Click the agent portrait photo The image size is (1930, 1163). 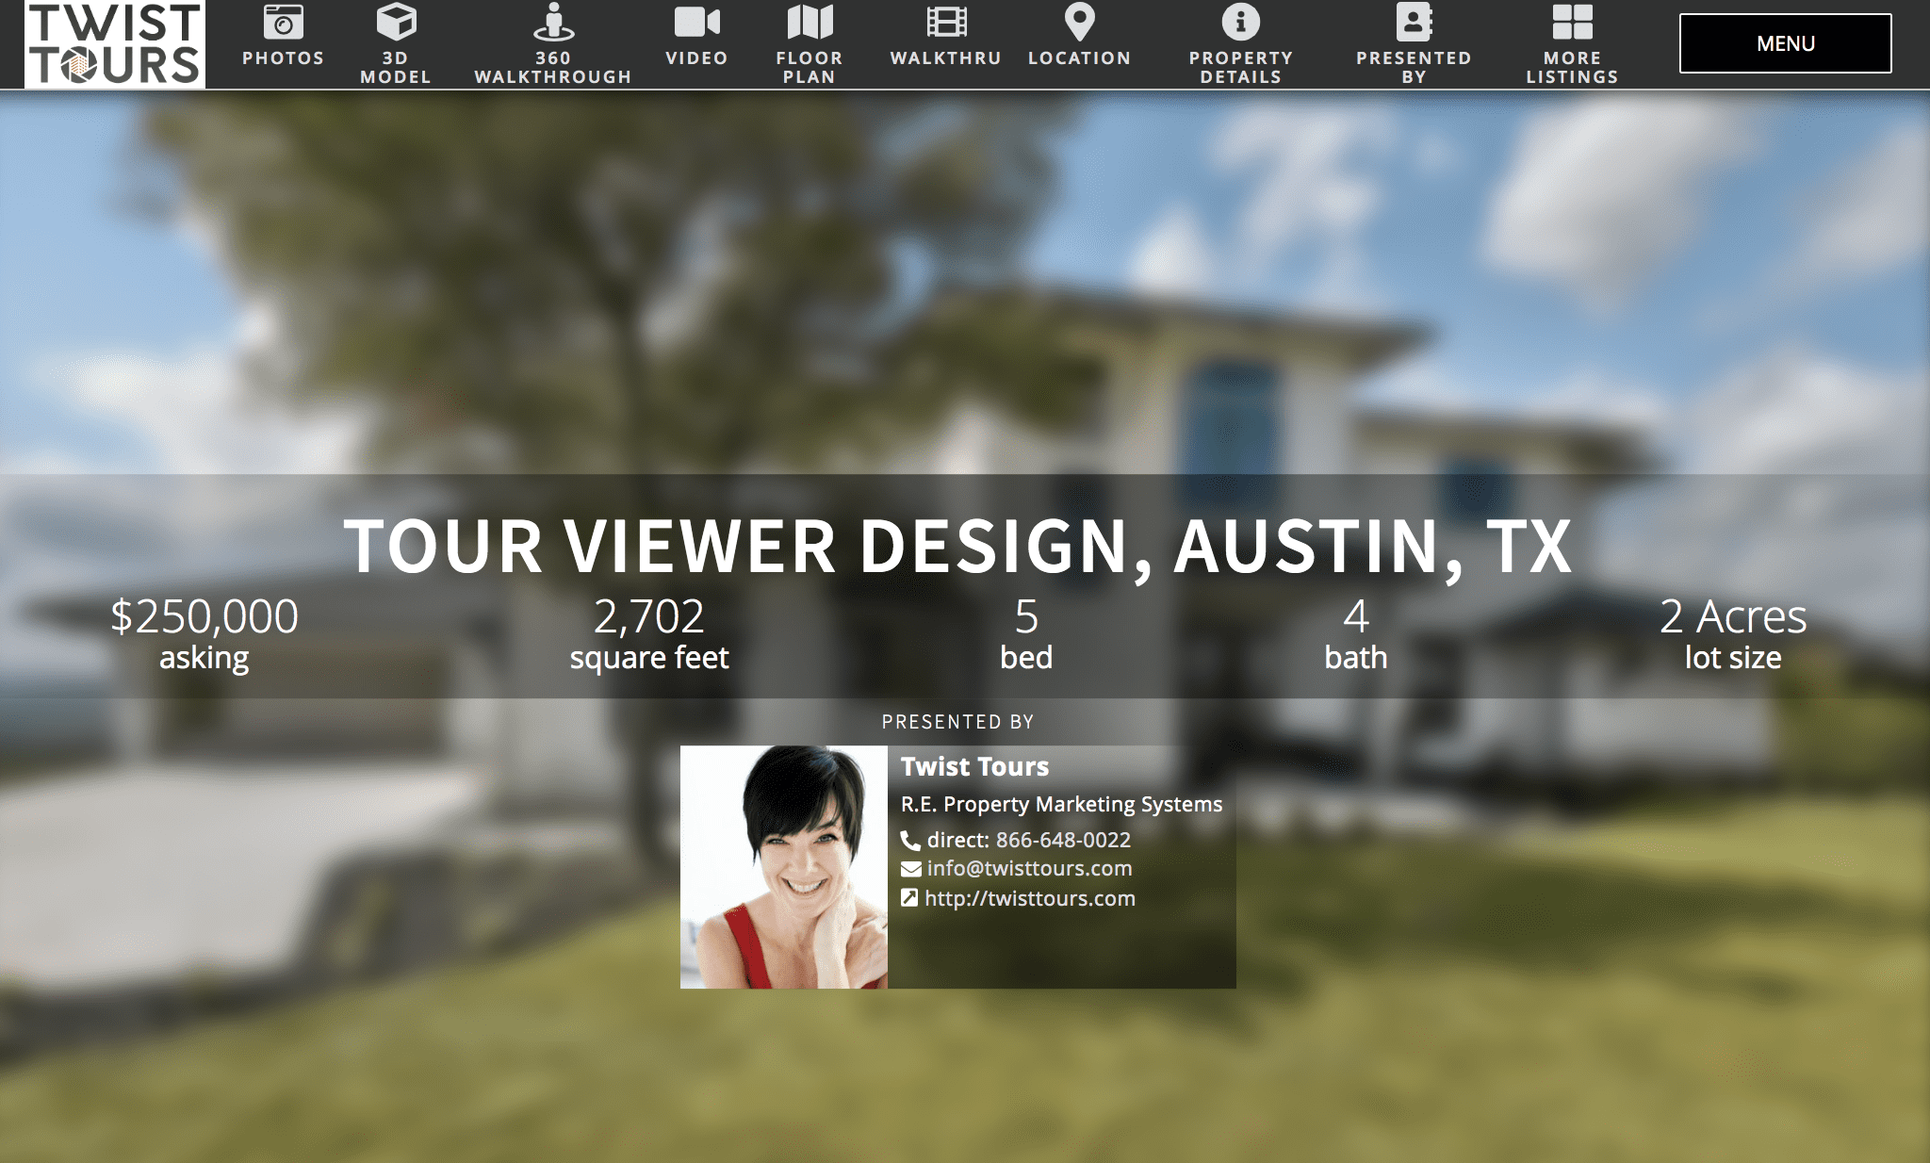click(784, 867)
